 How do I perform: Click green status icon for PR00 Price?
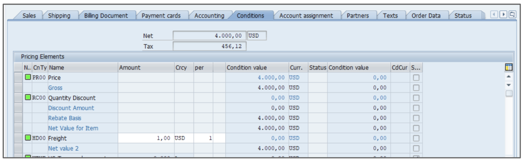pyautogui.click(x=28, y=77)
